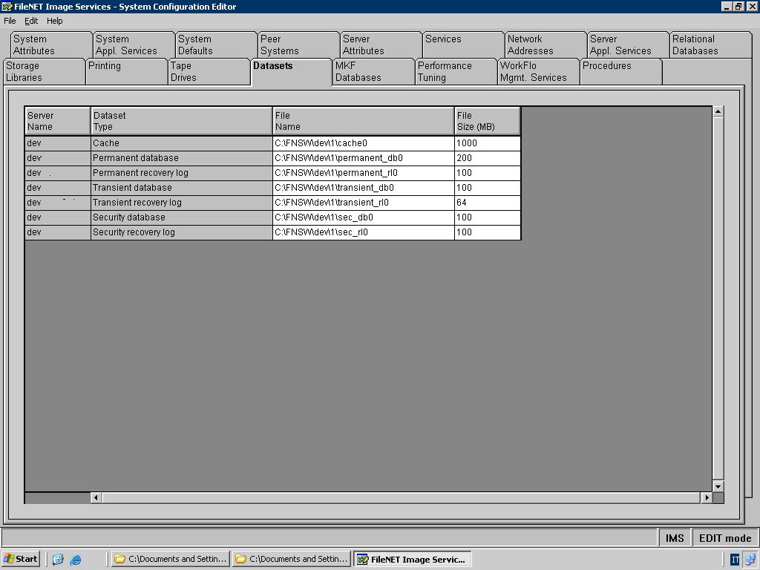Select the Datasets tab
The height and width of the screenshot is (570, 760).
pos(291,72)
